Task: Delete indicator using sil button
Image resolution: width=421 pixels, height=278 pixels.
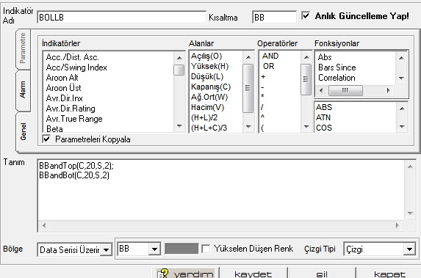Action: (322, 273)
